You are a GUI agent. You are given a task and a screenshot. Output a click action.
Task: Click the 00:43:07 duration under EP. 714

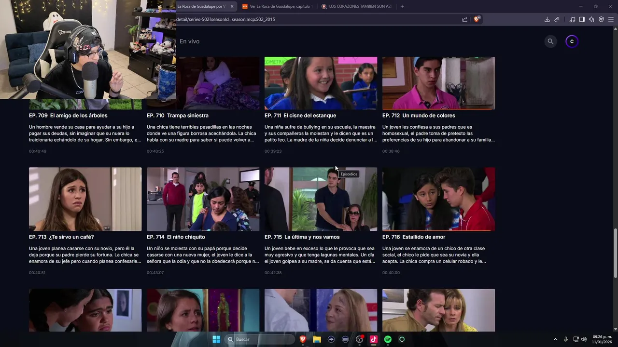click(x=155, y=273)
